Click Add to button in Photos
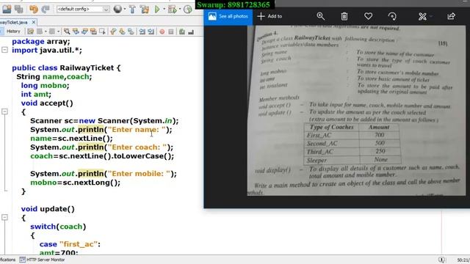470x264 pixels. 270,16
